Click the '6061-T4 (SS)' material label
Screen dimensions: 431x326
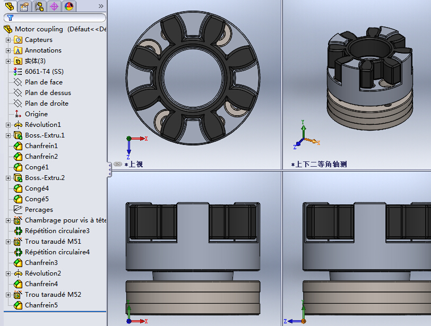[x=44, y=72]
